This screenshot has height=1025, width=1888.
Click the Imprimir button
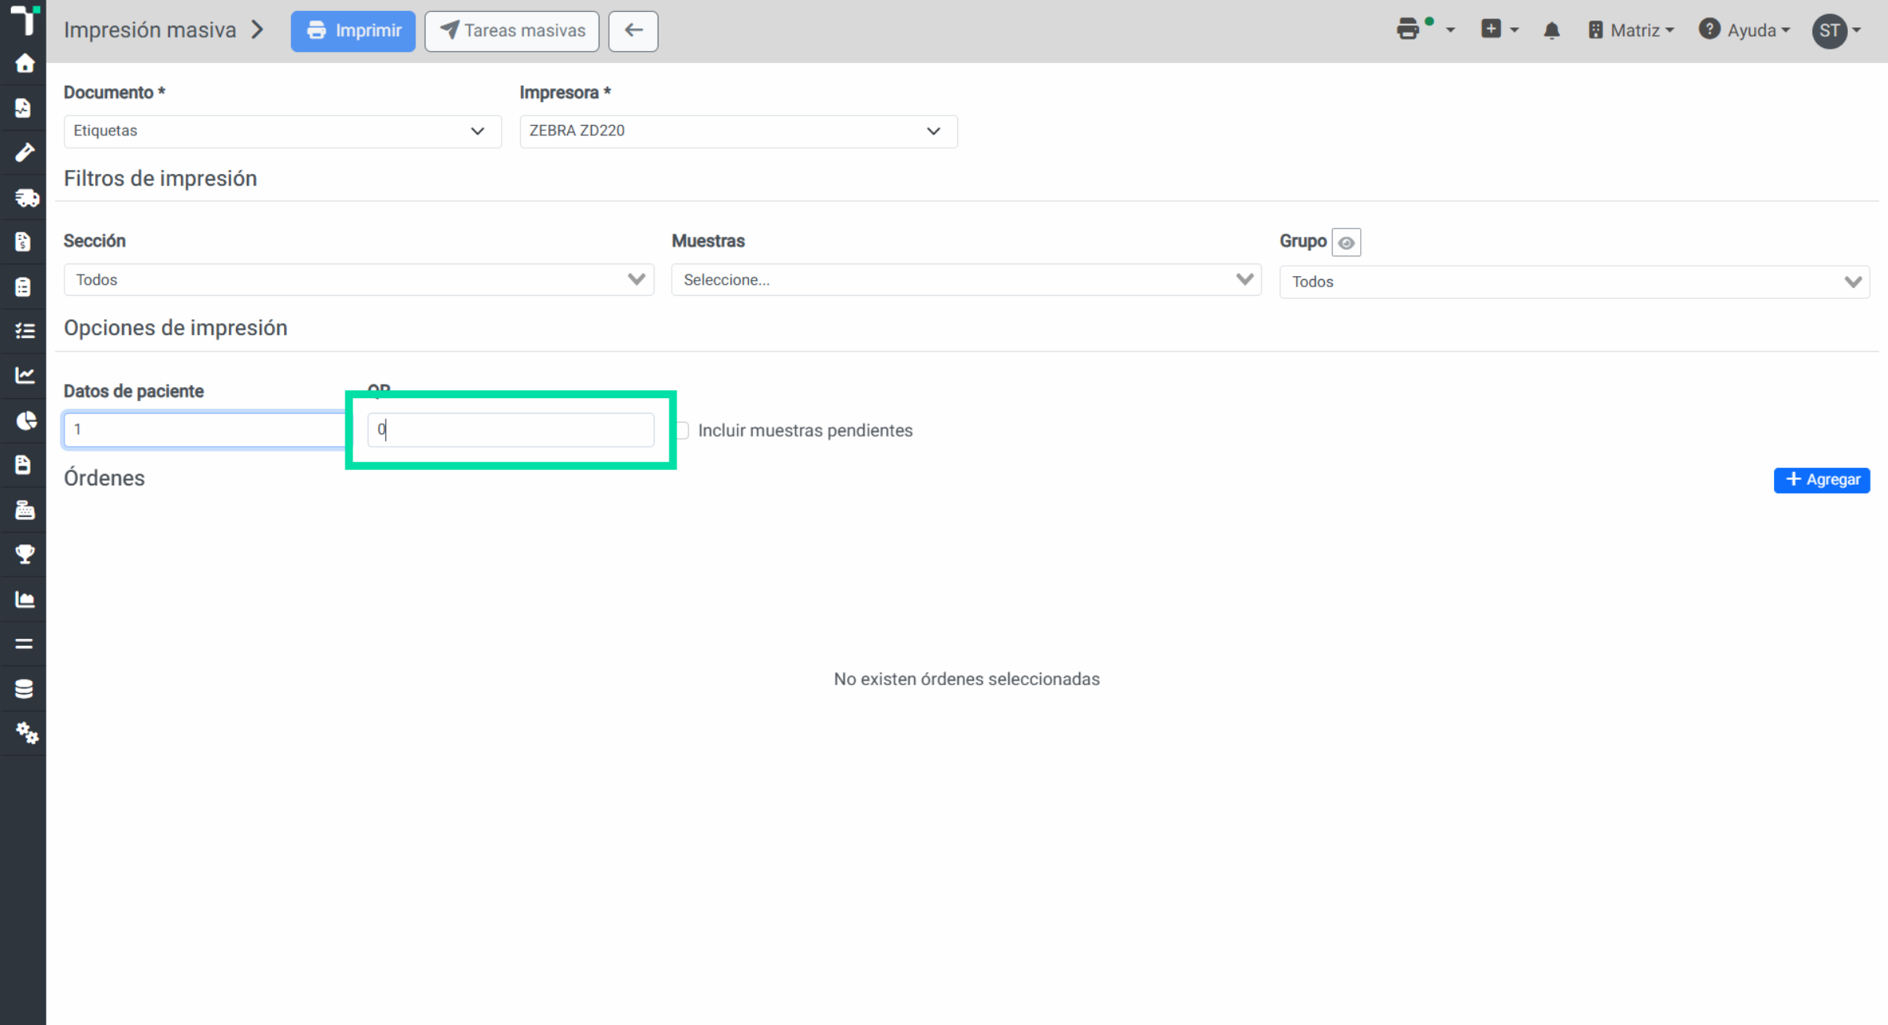[353, 31]
